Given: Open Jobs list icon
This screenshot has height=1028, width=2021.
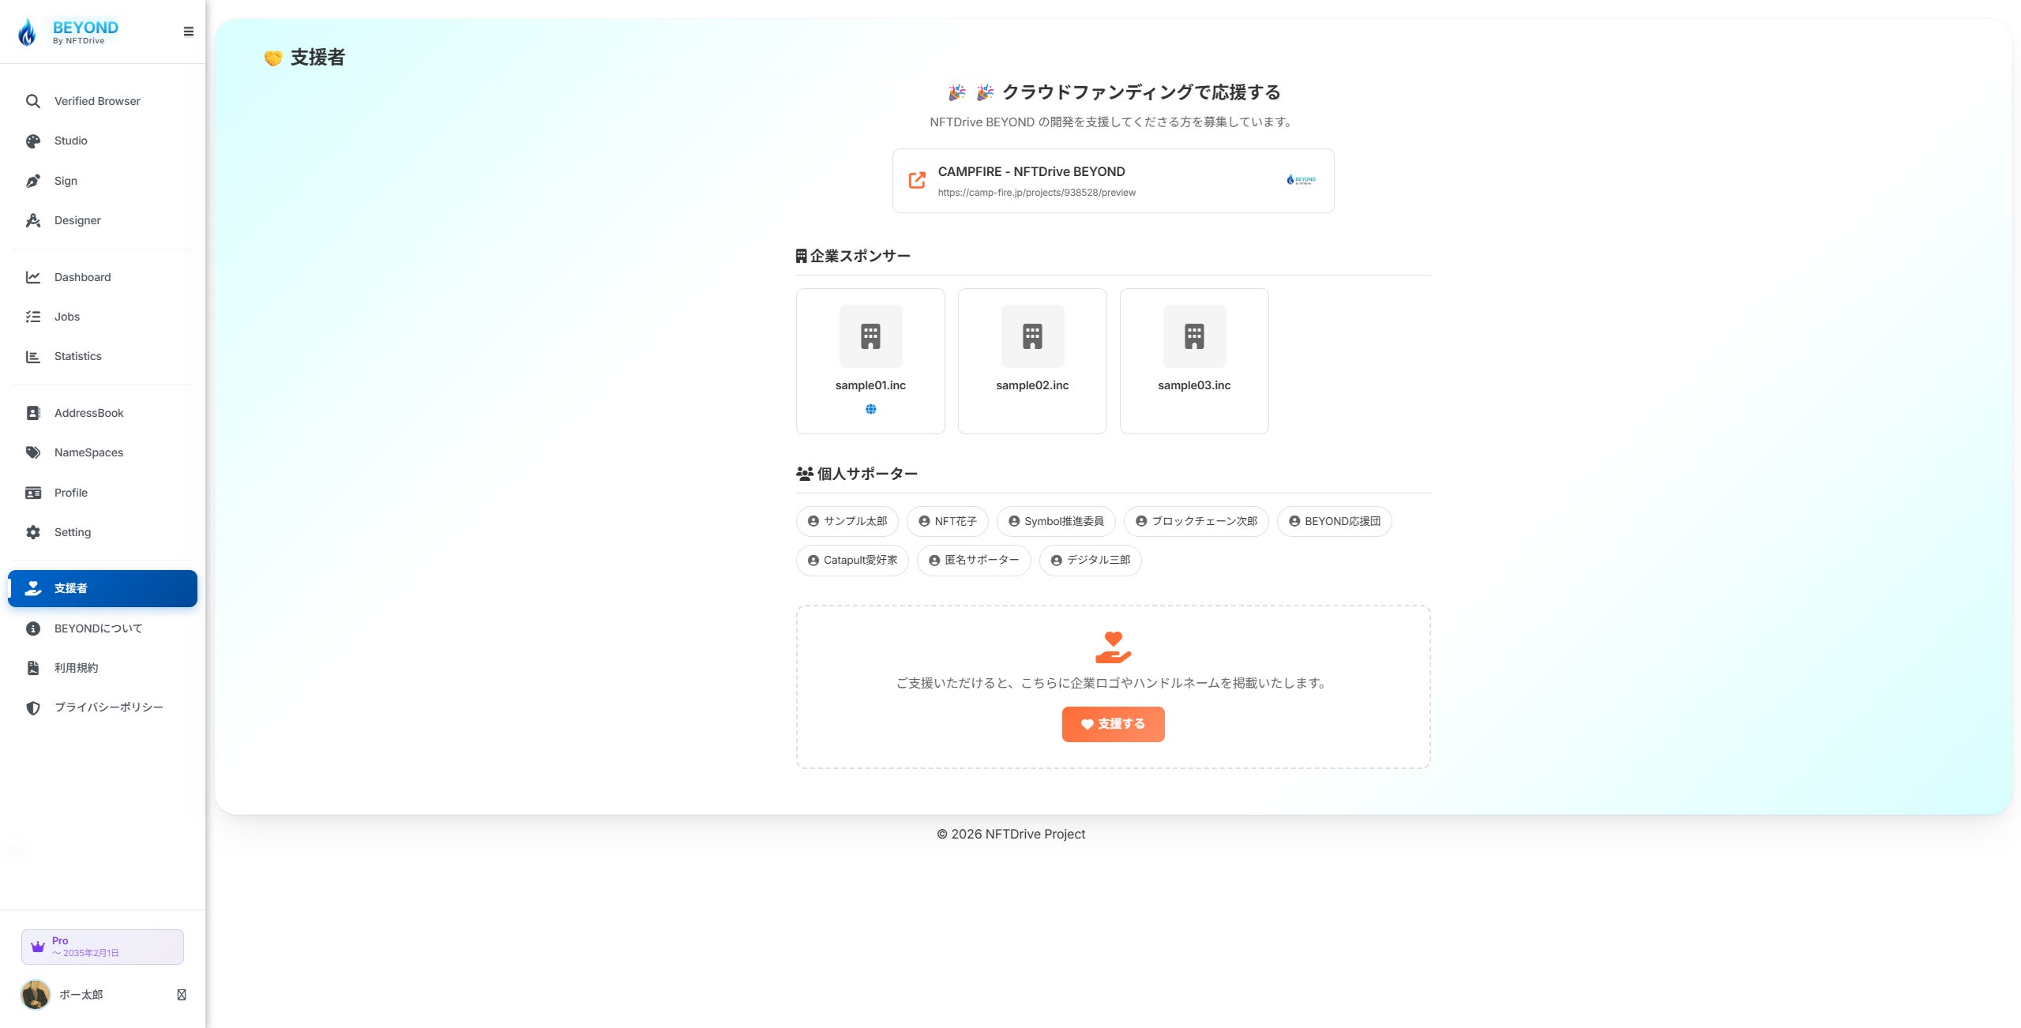Looking at the screenshot, I should pyautogui.click(x=32, y=317).
